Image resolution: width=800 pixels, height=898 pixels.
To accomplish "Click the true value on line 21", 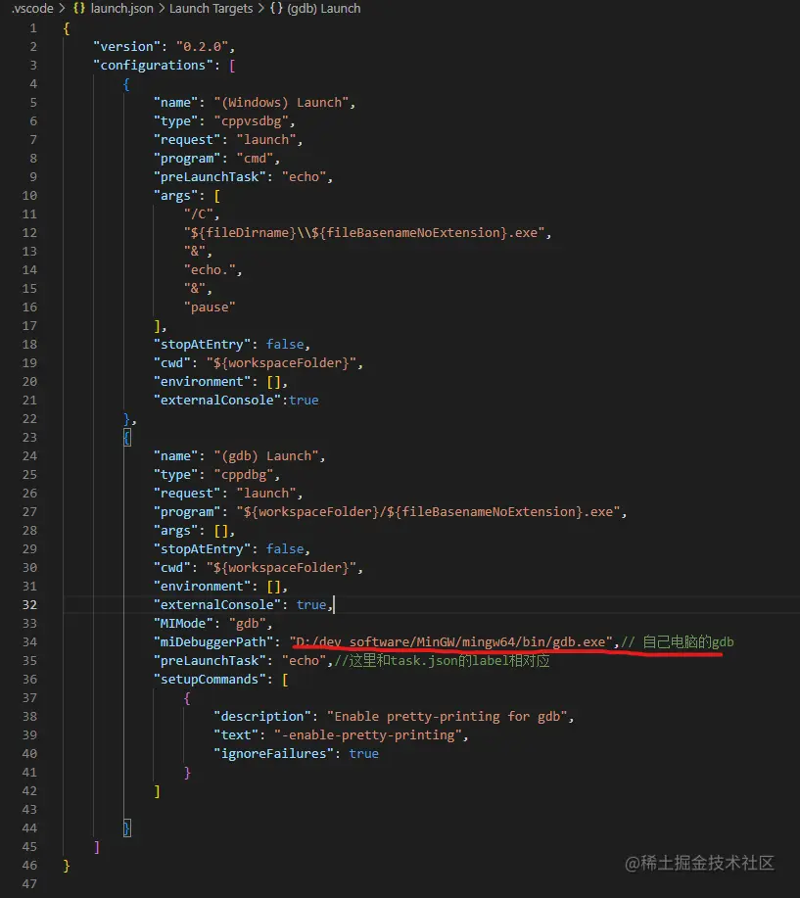I will click(x=304, y=401).
